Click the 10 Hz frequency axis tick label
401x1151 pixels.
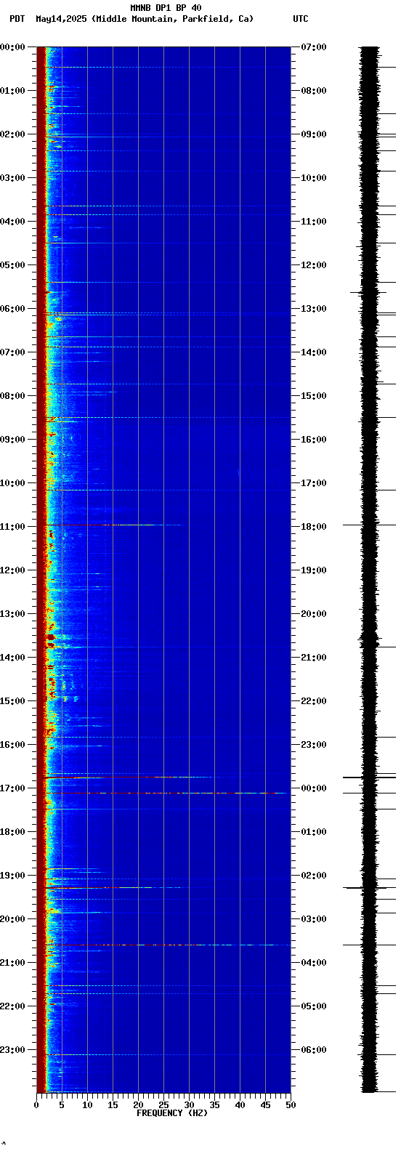87,1105
